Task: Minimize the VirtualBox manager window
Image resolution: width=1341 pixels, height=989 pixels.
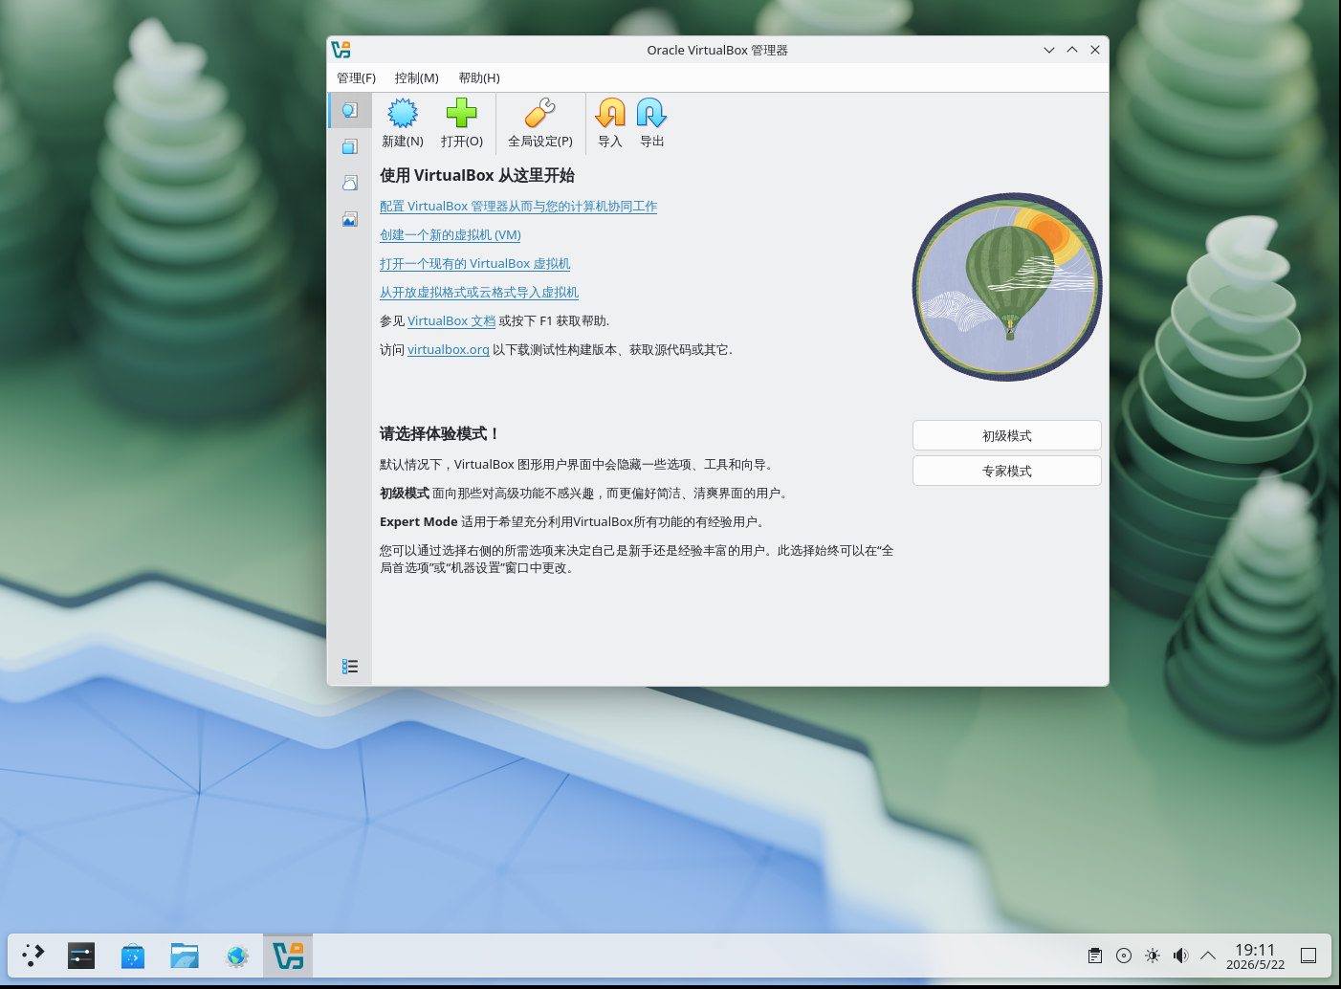Action: [x=1049, y=50]
